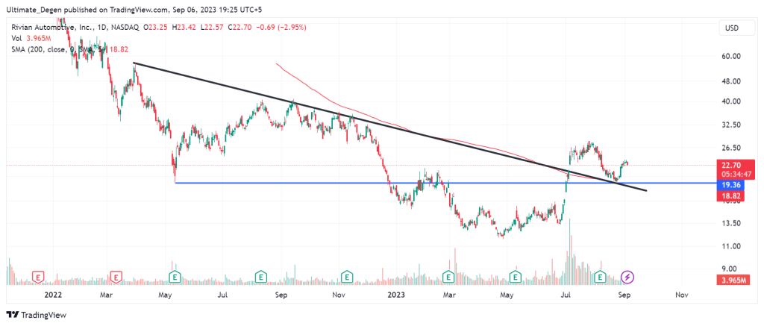
Task: Open the green earnings marker above May 2022
Action: (174, 278)
